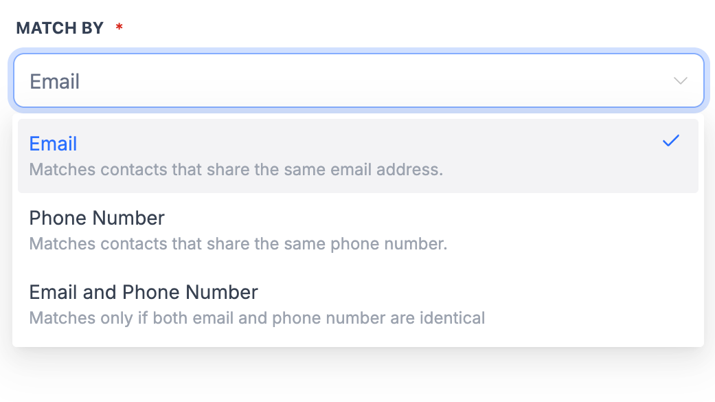This screenshot has height=402, width=715.
Task: Focus the Match By select box
Action: pos(358,81)
